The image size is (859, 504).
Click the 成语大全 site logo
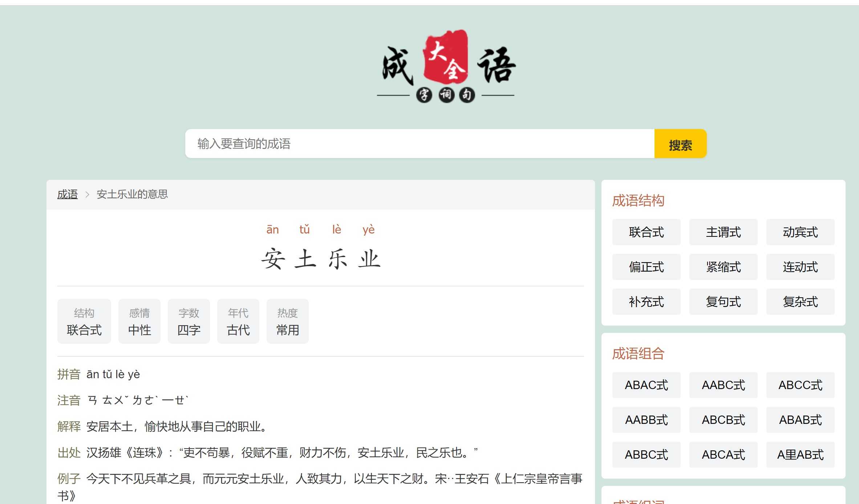coord(446,66)
